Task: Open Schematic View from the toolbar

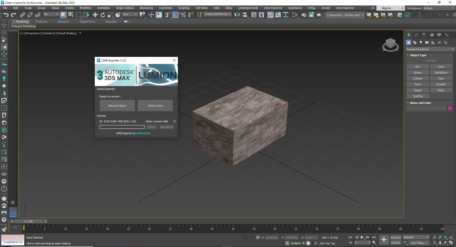Action: 295,15
